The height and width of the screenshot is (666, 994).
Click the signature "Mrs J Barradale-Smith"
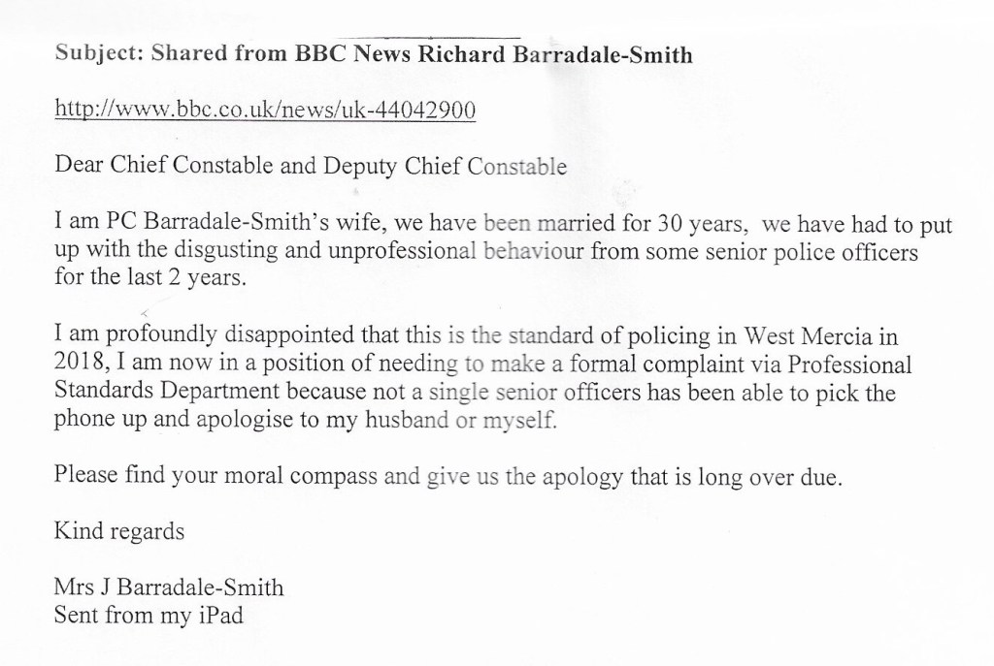click(170, 587)
